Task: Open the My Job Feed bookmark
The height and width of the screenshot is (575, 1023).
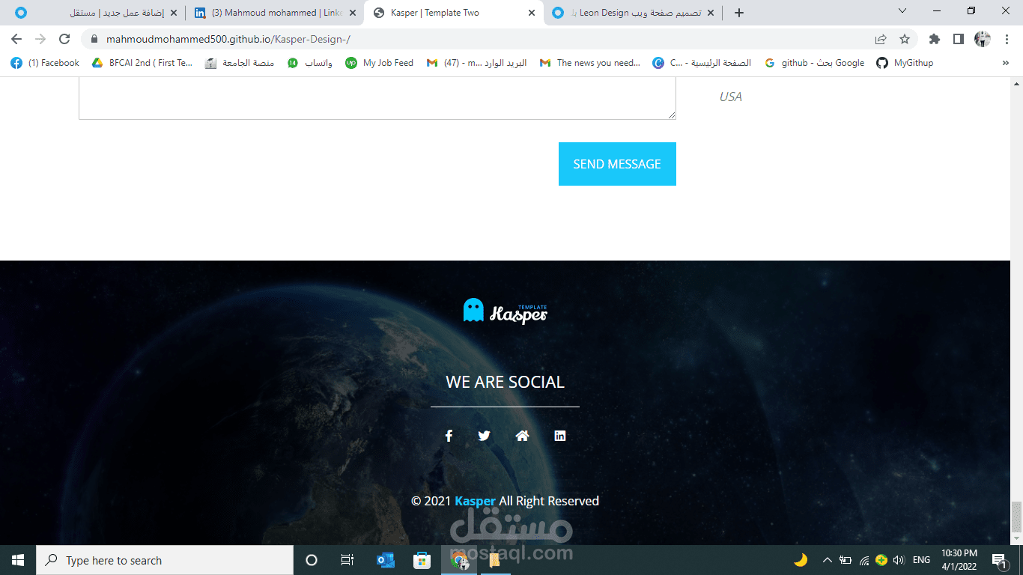Action: (379, 63)
